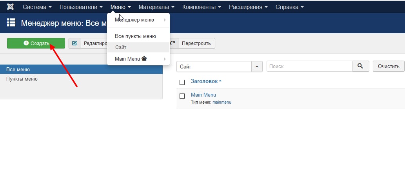
Task: Toggle the select-all checkbox in table header
Action: 182,82
